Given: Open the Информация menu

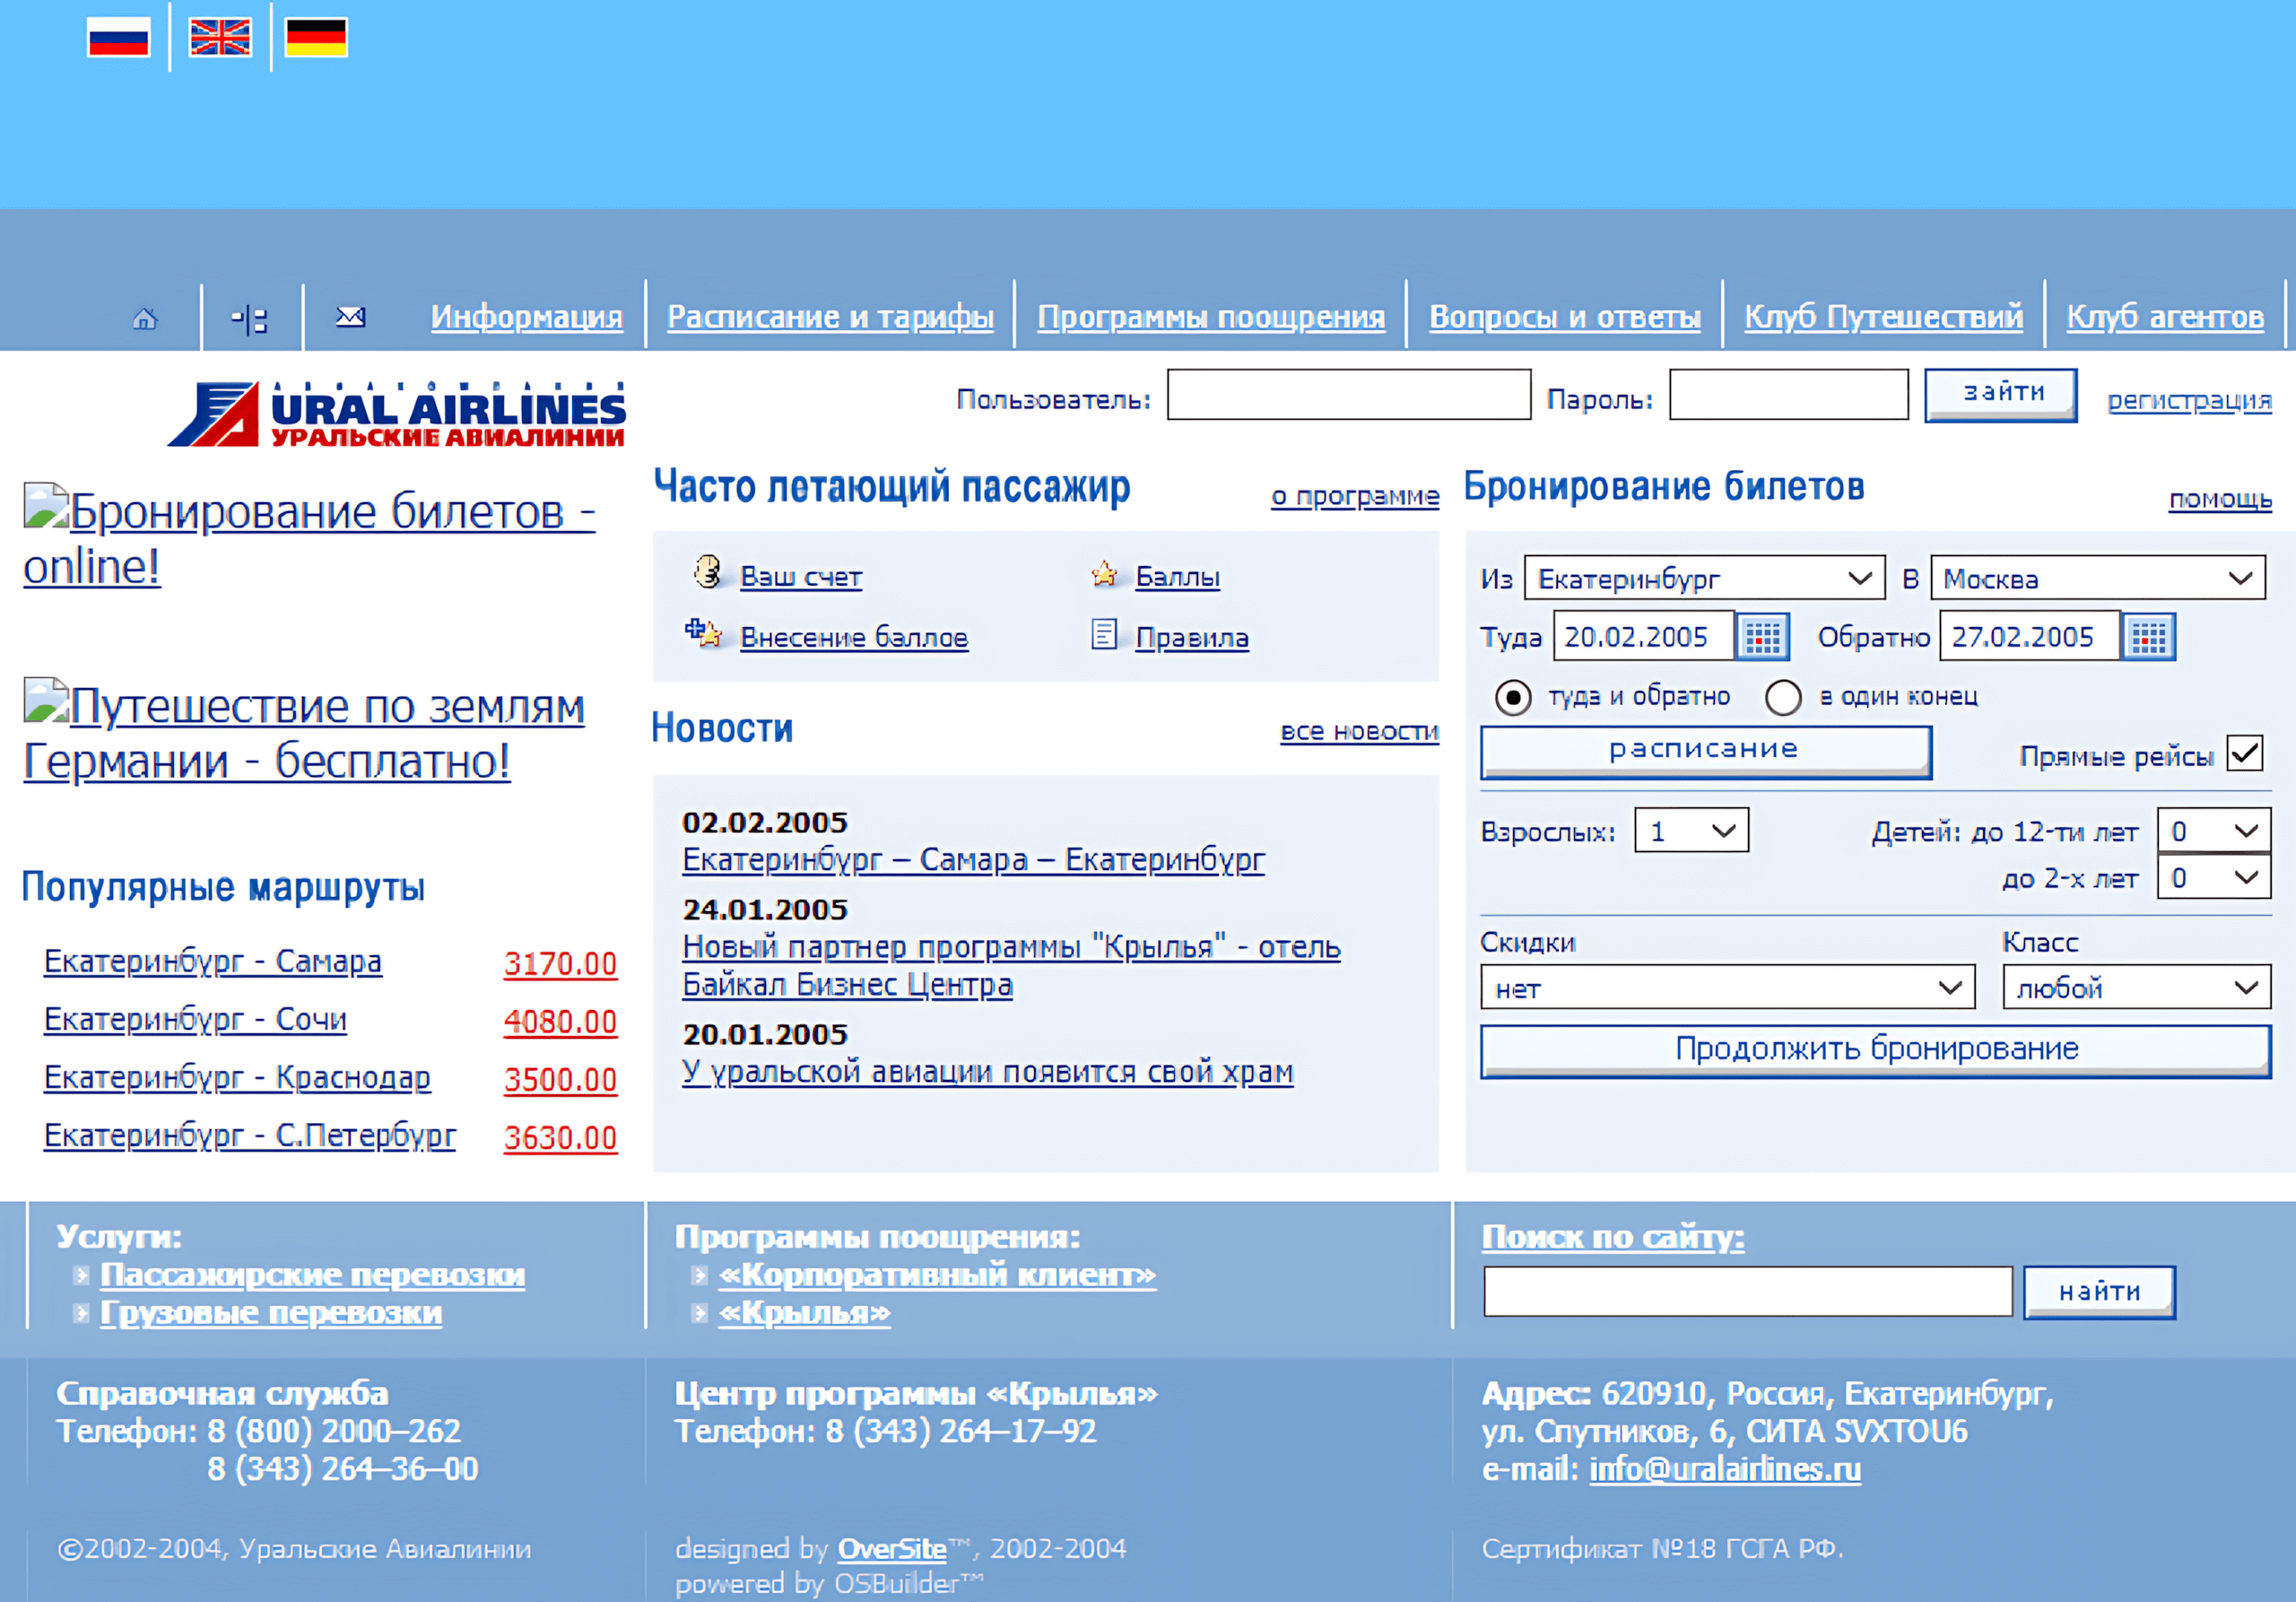Looking at the screenshot, I should [527, 317].
